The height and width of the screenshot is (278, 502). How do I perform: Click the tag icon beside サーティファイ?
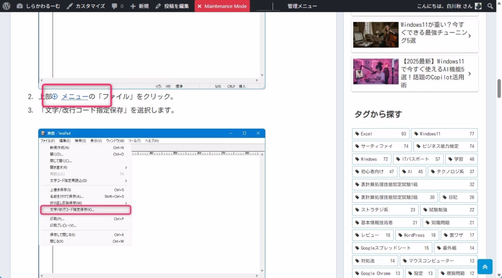(x=357, y=146)
